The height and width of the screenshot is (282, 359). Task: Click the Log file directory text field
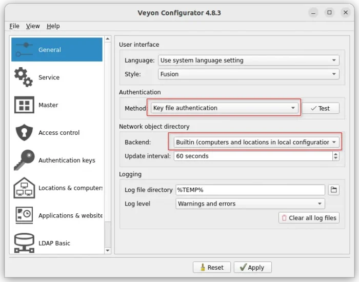pyautogui.click(x=250, y=190)
